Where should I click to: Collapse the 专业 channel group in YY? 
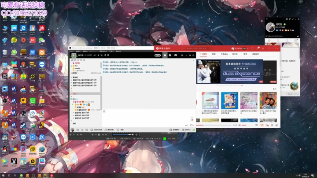[72, 99]
